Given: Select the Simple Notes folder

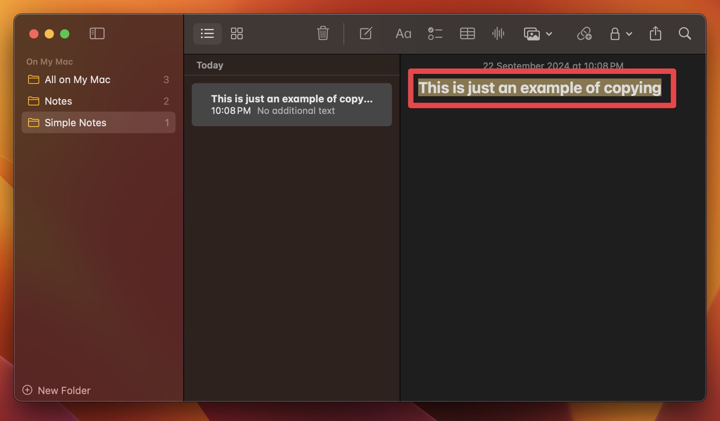Looking at the screenshot, I should click(x=75, y=122).
